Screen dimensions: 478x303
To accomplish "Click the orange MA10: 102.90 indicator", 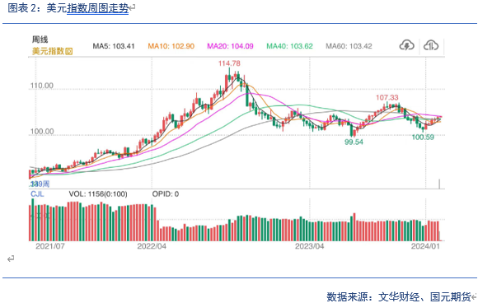I will coord(171,46).
